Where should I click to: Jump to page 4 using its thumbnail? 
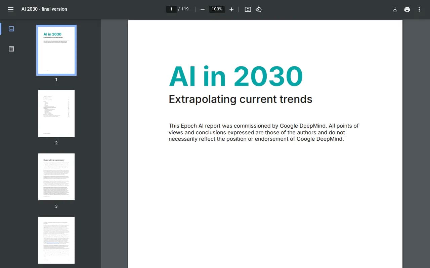point(56,240)
